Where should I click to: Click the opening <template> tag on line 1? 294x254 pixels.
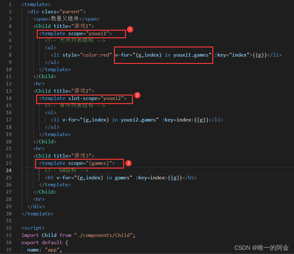pyautogui.click(x=36, y=4)
